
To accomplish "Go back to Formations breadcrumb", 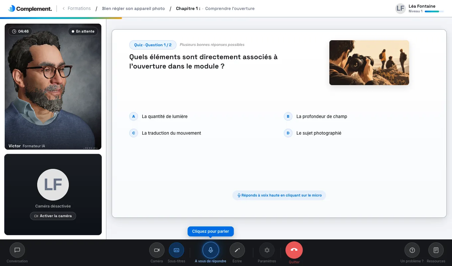I will (x=77, y=9).
